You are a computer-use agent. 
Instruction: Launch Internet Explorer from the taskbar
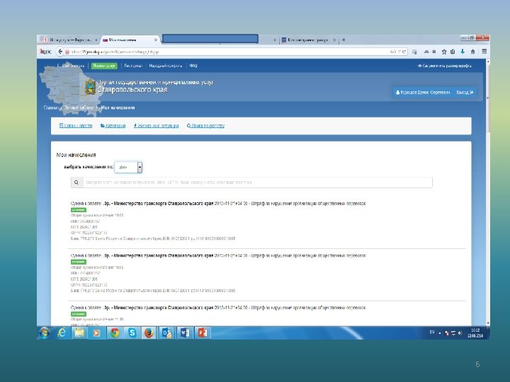click(x=62, y=332)
